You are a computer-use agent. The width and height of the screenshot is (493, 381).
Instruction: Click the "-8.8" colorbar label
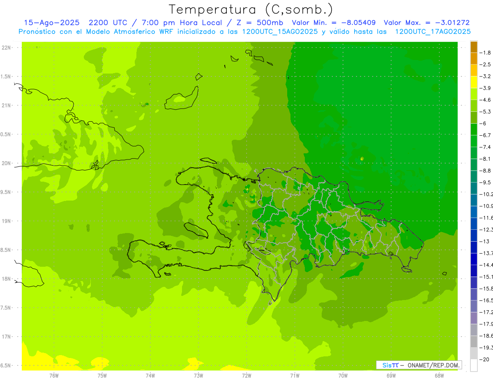(x=486, y=171)
